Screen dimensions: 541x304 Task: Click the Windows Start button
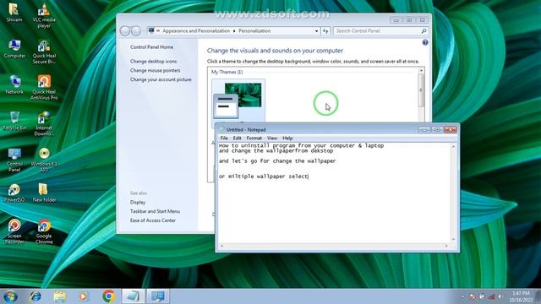tap(10, 296)
